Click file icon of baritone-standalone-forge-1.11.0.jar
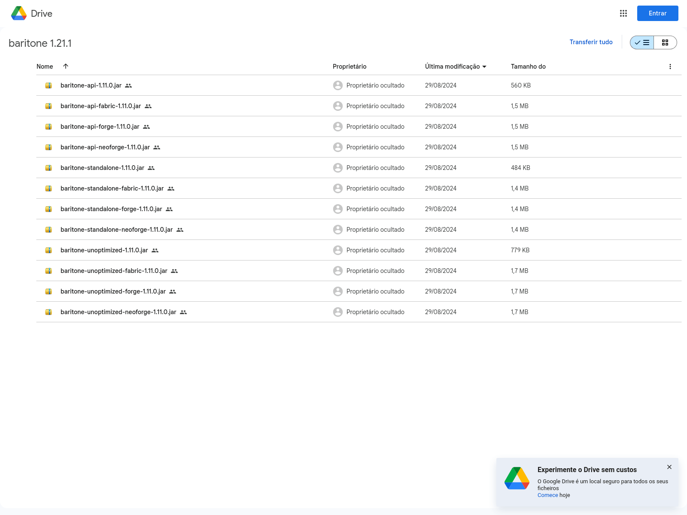Screen dimensions: 687x515 [x=49, y=209]
